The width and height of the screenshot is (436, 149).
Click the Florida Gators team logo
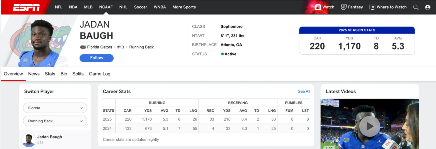coord(83,47)
